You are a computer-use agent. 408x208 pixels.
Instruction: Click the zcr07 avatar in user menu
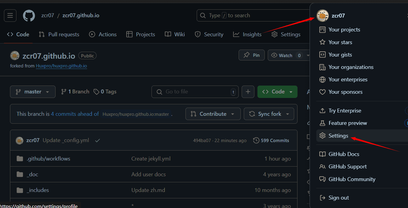(x=322, y=15)
